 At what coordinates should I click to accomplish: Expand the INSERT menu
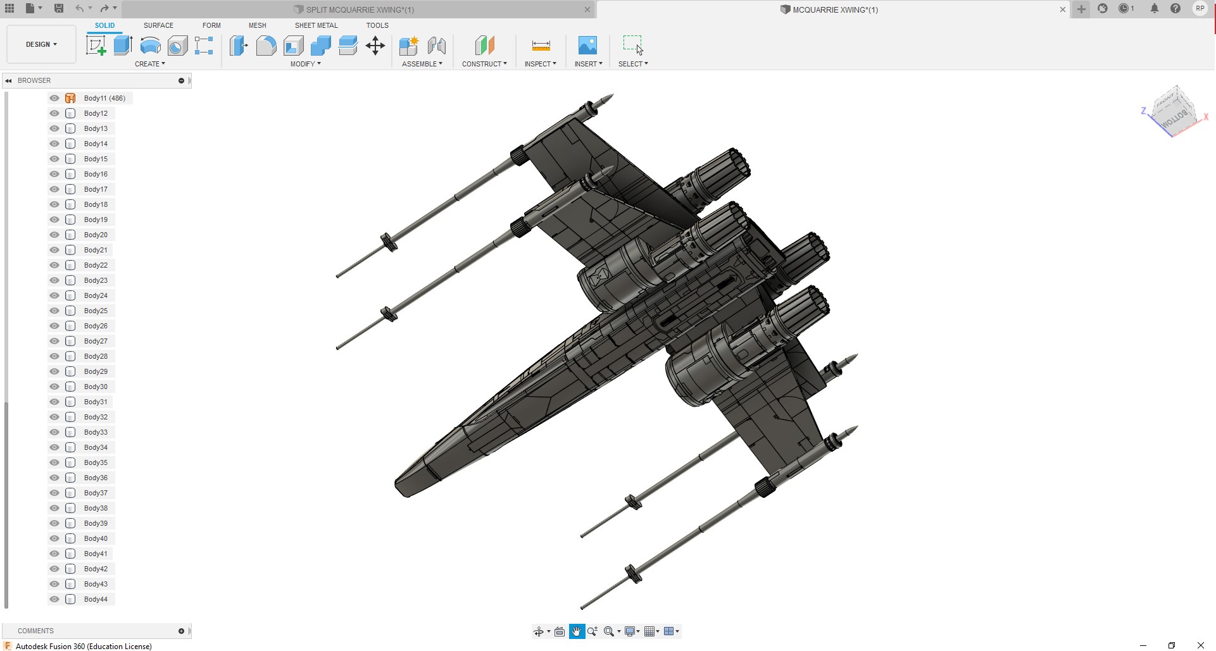coord(589,64)
